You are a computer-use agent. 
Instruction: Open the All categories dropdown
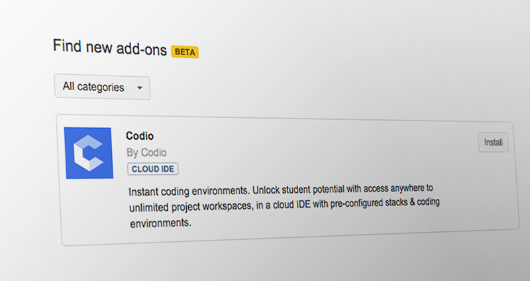click(x=102, y=87)
